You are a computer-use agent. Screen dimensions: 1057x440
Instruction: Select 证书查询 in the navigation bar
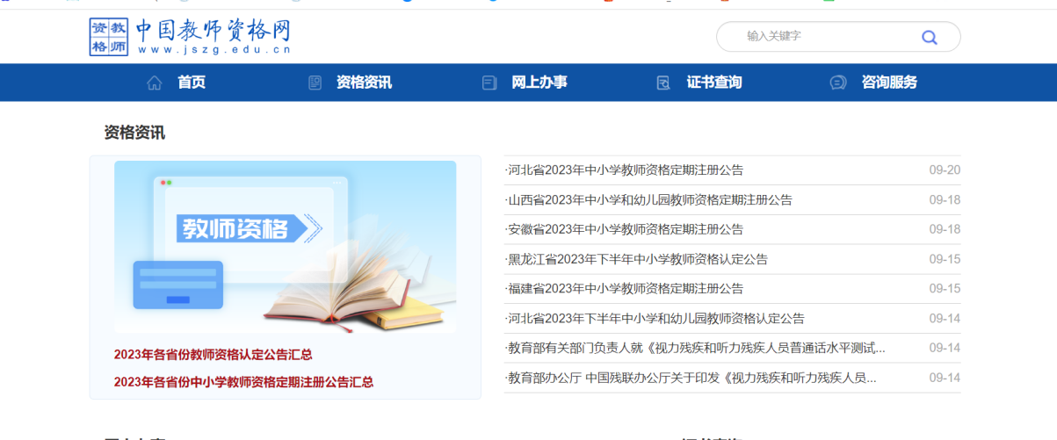click(x=713, y=83)
